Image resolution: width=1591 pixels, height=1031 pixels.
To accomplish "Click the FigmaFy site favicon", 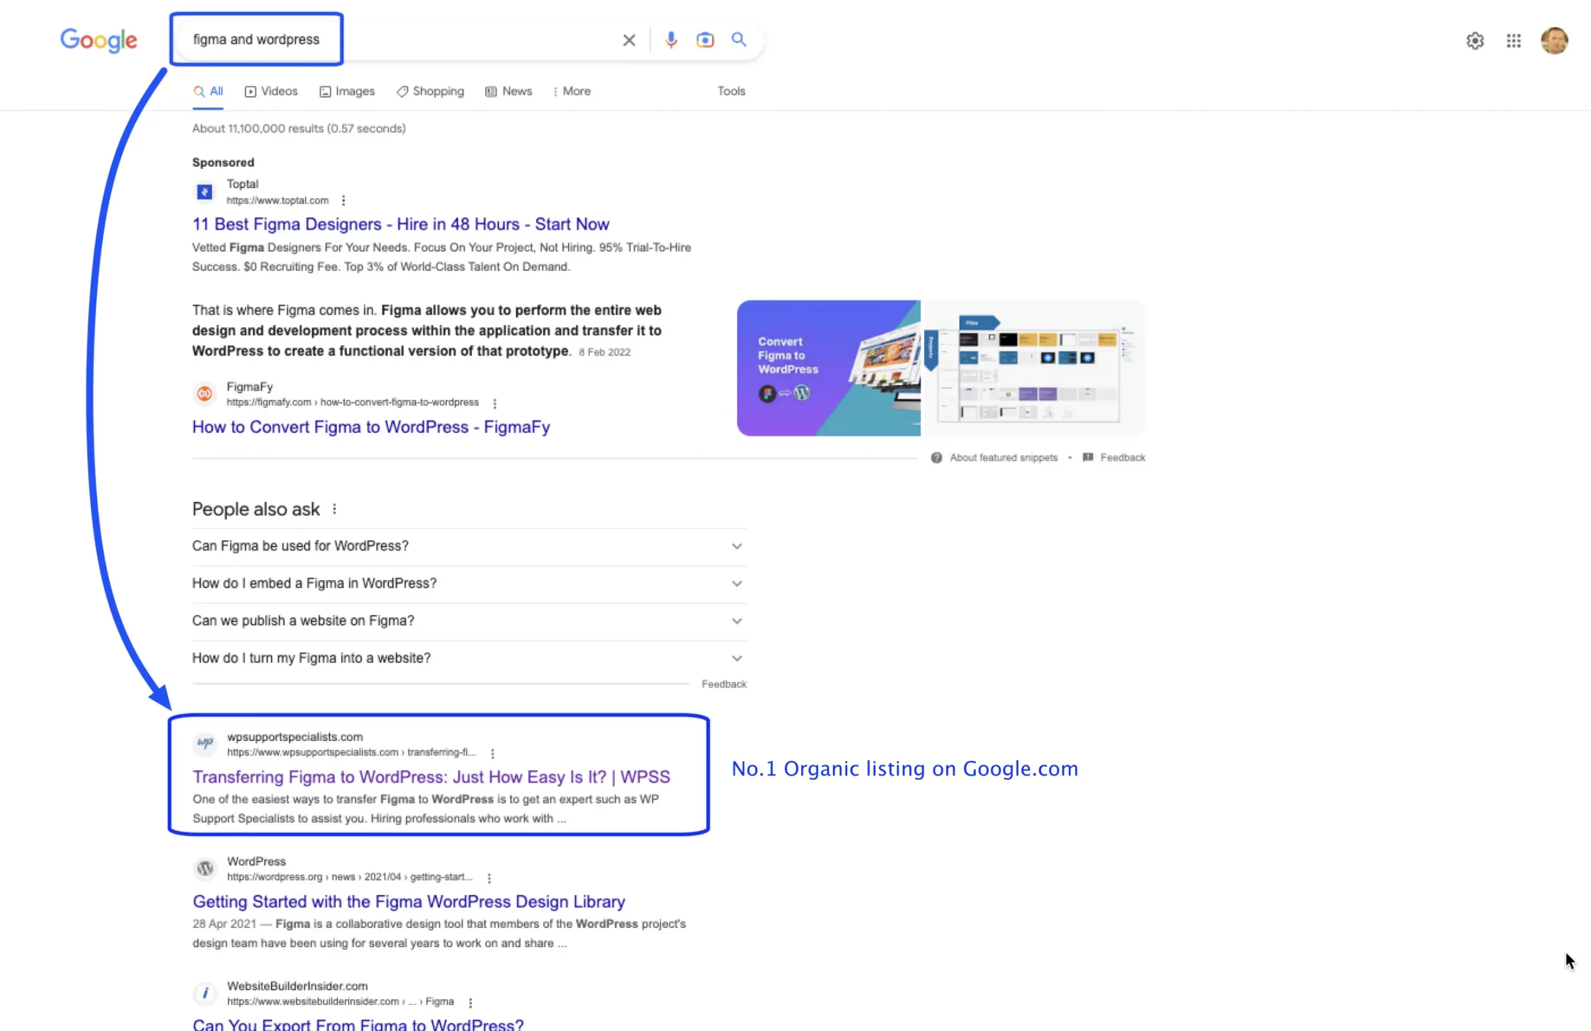I will point(204,394).
